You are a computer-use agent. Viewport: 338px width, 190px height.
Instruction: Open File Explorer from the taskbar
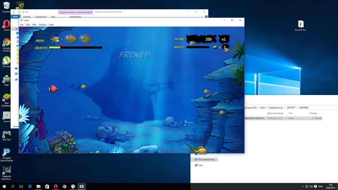[x=39, y=186]
